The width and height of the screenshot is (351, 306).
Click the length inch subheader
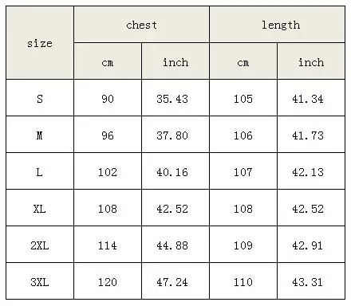click(x=311, y=61)
